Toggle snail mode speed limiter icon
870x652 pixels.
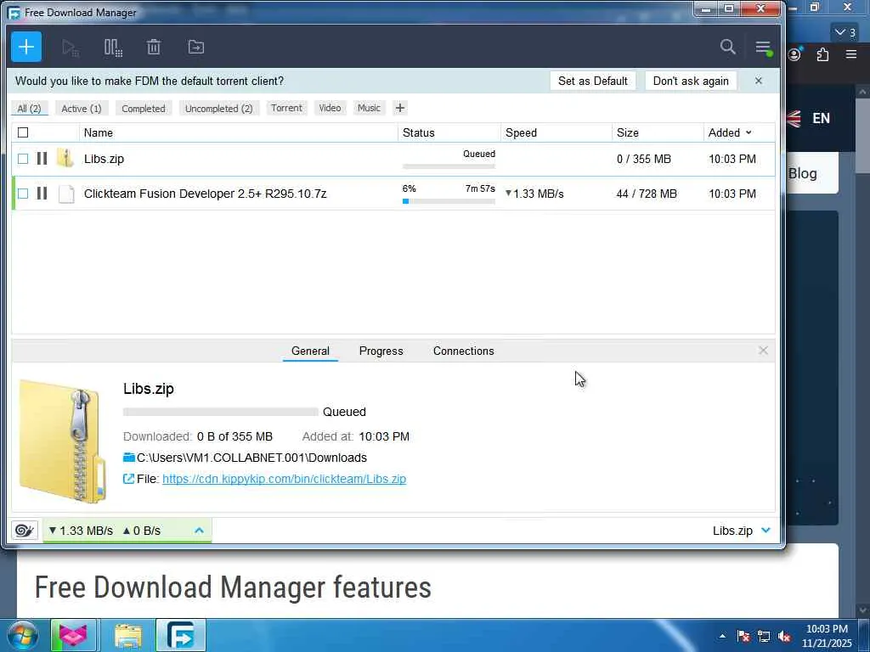coord(25,531)
